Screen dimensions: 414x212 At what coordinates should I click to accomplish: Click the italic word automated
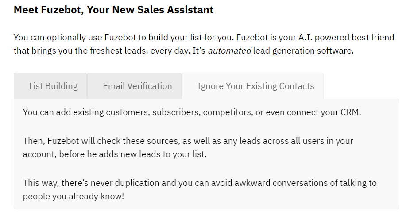coord(229,50)
